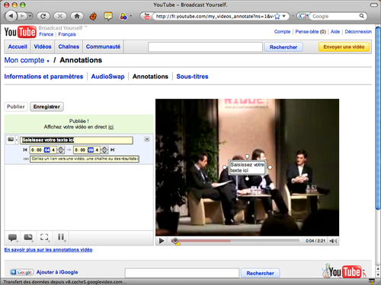
Task: Jump to annotation end time marker
Action: 112,150
